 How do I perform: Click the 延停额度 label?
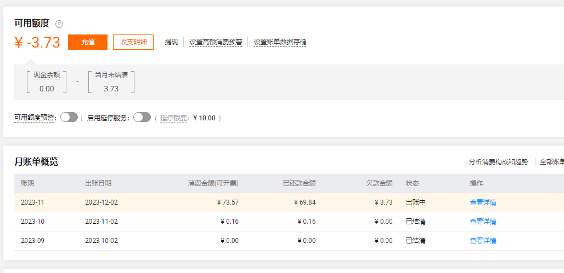tap(174, 118)
